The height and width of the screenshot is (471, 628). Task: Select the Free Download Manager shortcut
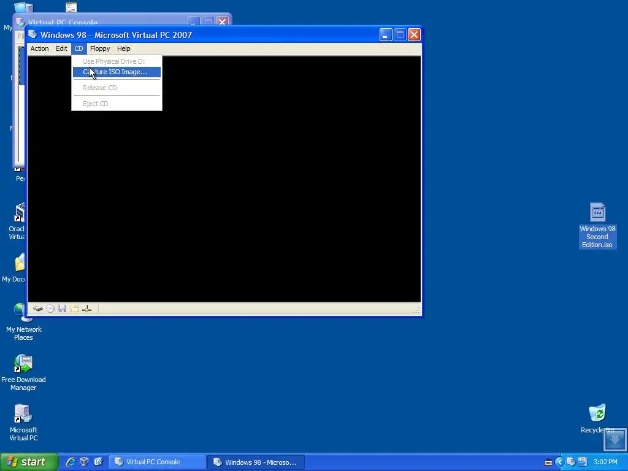[x=23, y=373]
